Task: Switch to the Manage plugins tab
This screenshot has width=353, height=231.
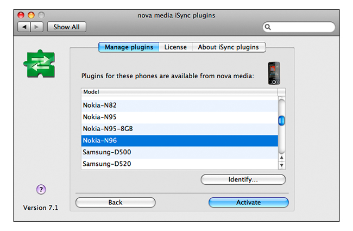Action: click(x=129, y=47)
